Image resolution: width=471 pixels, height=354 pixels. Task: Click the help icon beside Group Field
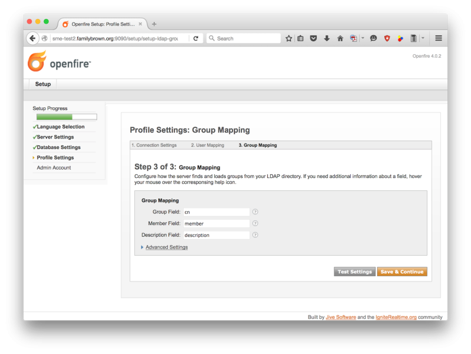pos(255,212)
